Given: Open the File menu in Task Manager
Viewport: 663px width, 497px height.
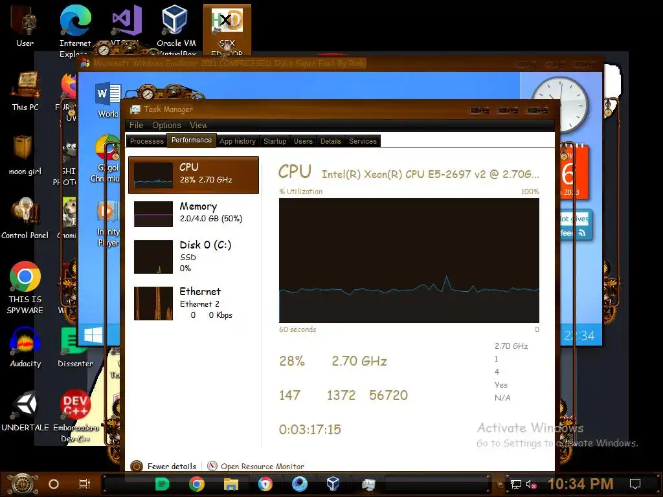Looking at the screenshot, I should (136, 125).
